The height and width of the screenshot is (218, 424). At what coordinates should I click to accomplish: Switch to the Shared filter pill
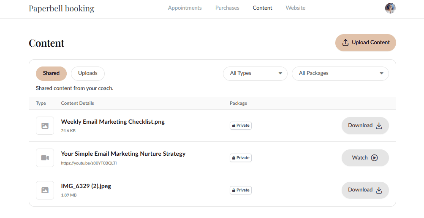pos(51,73)
